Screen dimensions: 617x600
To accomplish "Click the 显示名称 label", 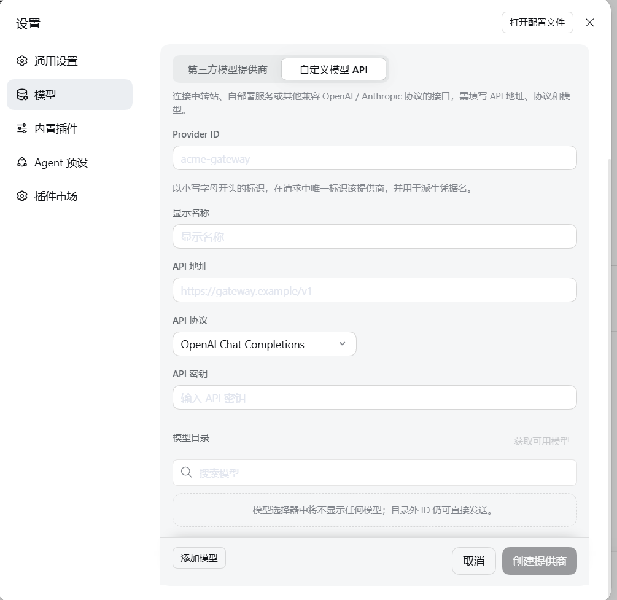I will coord(191,213).
